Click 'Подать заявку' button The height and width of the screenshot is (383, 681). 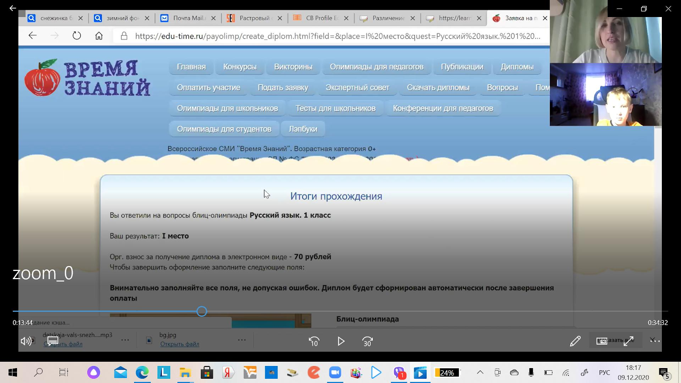coord(283,88)
